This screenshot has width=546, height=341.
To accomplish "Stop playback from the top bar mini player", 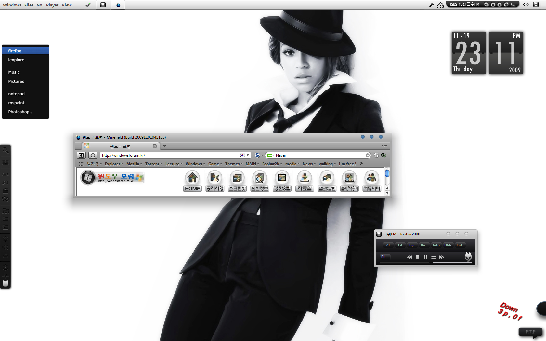I will (500, 5).
